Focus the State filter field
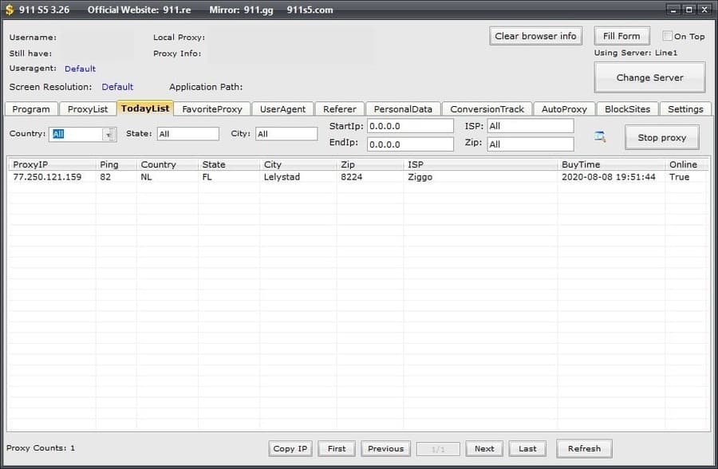The height and width of the screenshot is (469, 718). point(188,134)
